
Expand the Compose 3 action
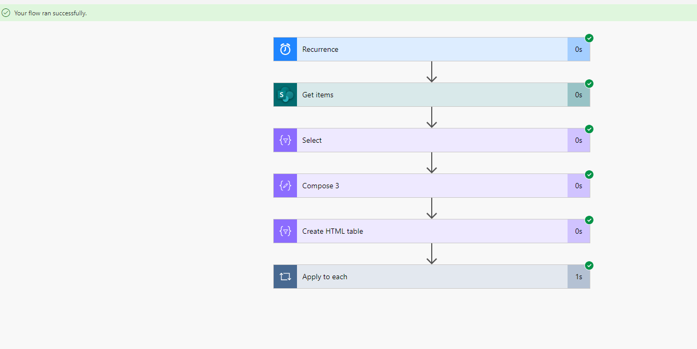click(x=432, y=186)
